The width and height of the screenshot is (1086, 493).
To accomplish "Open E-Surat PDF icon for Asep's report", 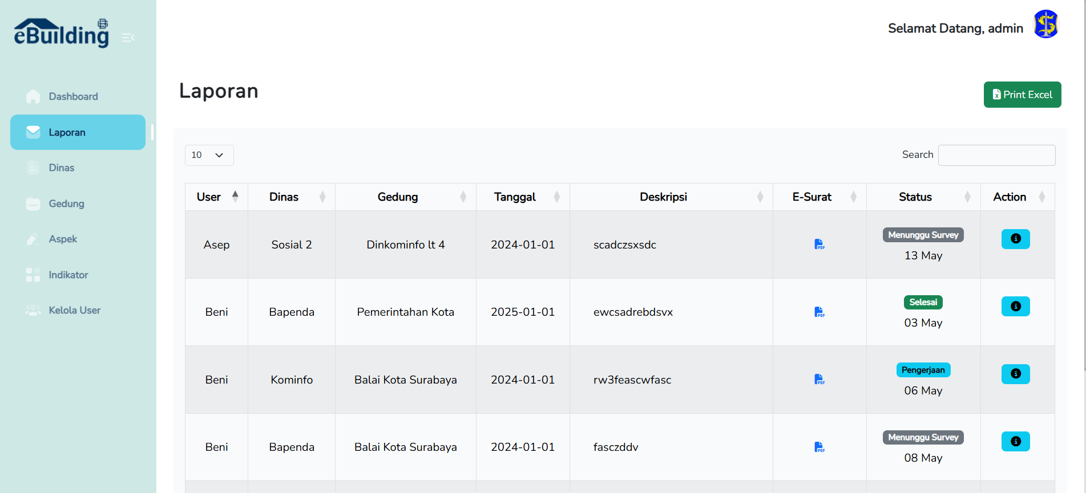I will point(819,245).
